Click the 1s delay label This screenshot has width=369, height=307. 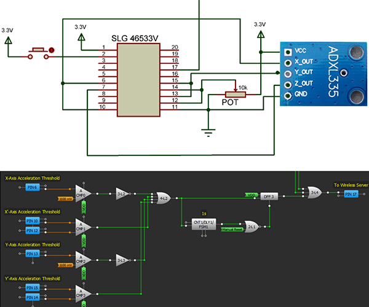click(x=204, y=214)
